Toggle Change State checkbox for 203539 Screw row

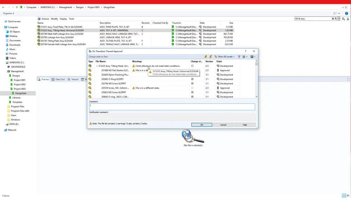pyautogui.click(x=192, y=88)
